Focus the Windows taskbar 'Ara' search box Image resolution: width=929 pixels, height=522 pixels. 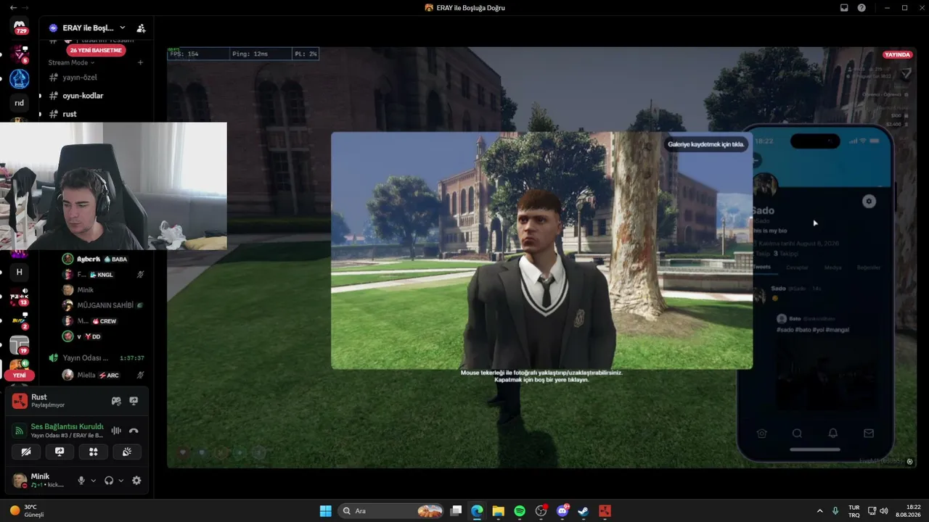point(390,511)
